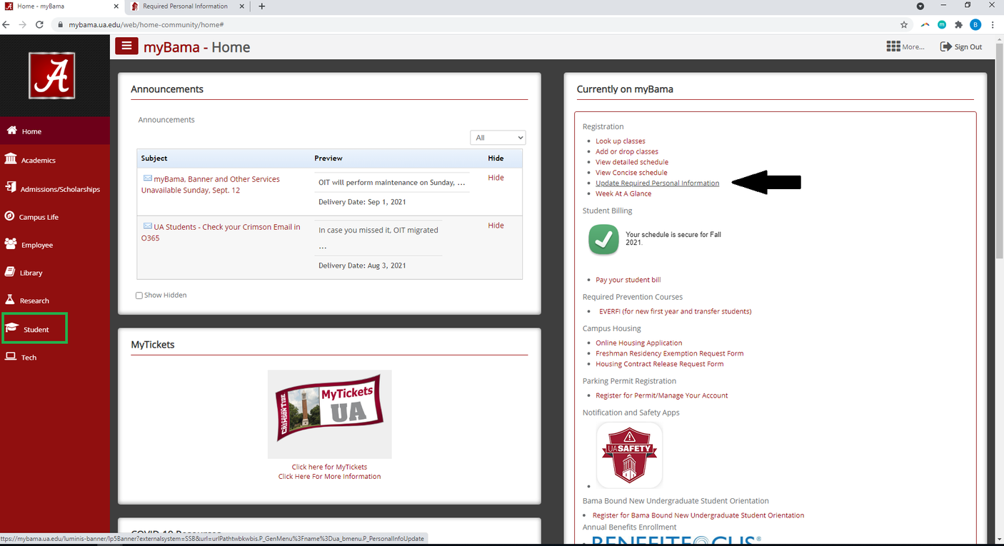The width and height of the screenshot is (1004, 546).
Task: Click the hamburger menu icon beside myBama
Action: (x=126, y=46)
